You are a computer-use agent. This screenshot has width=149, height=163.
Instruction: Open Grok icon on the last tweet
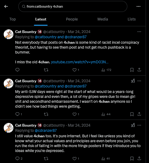pyautogui.click(x=133, y=125)
